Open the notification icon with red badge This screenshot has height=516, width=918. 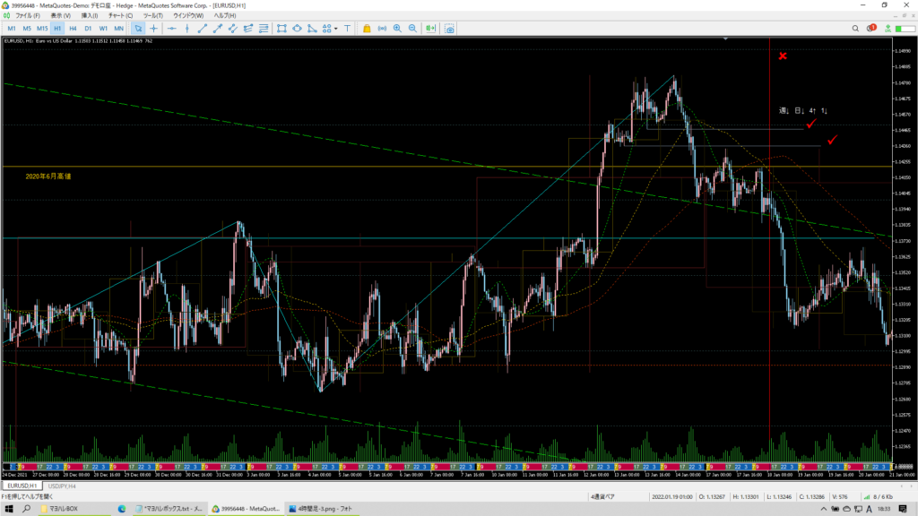pos(870,29)
